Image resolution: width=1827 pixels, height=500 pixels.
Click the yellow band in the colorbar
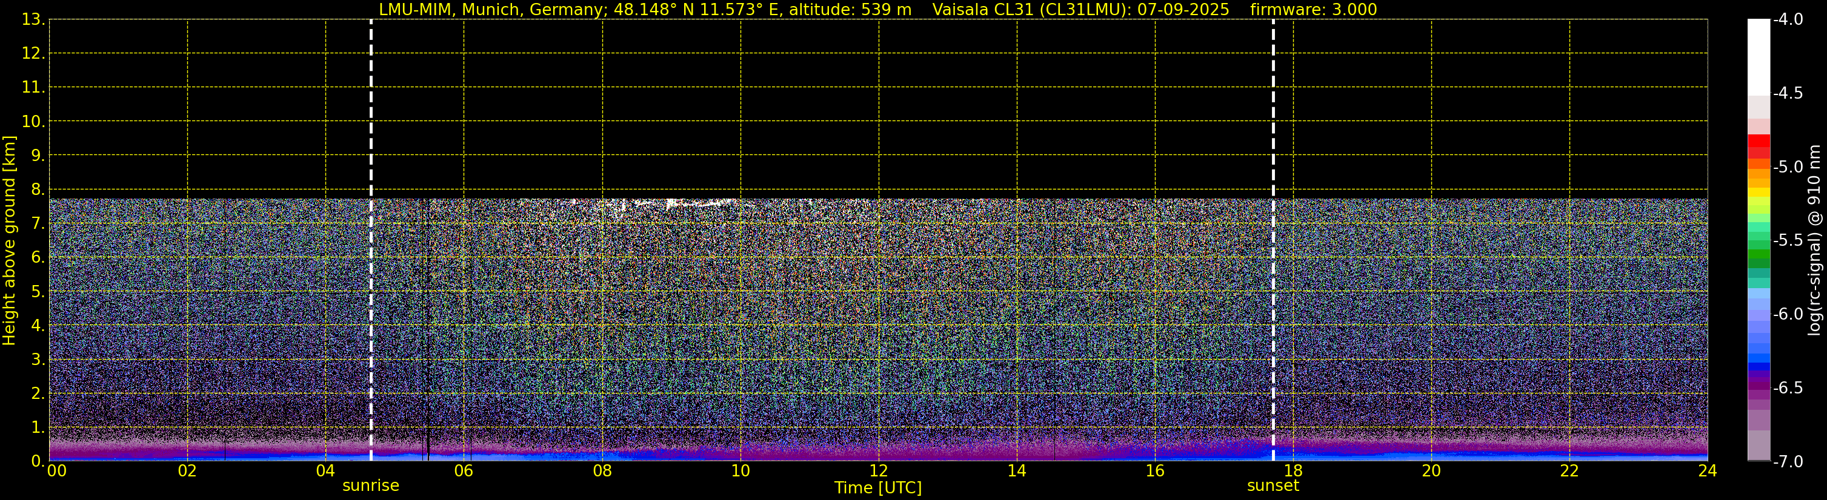pyautogui.click(x=1758, y=192)
